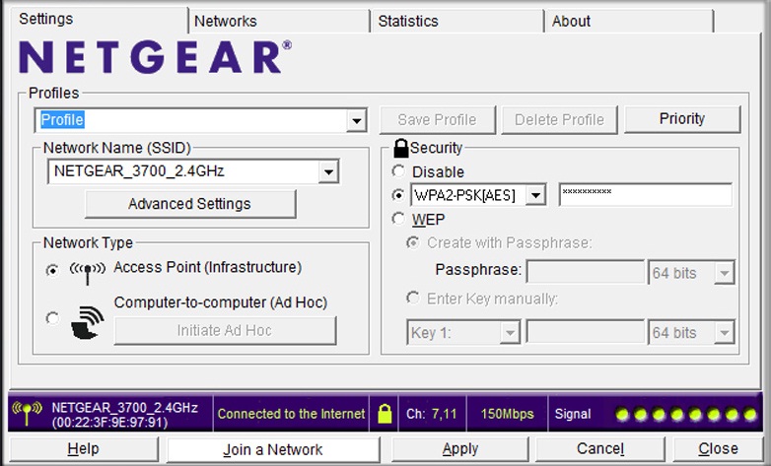Viewport: 771px width, 466px height.
Task: Open Advanced Settings
Action: [x=190, y=204]
